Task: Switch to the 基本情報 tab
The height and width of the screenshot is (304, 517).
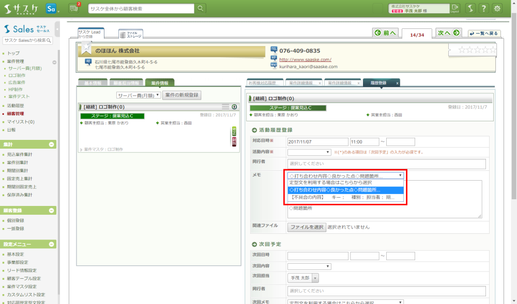Action: pyautogui.click(x=93, y=83)
